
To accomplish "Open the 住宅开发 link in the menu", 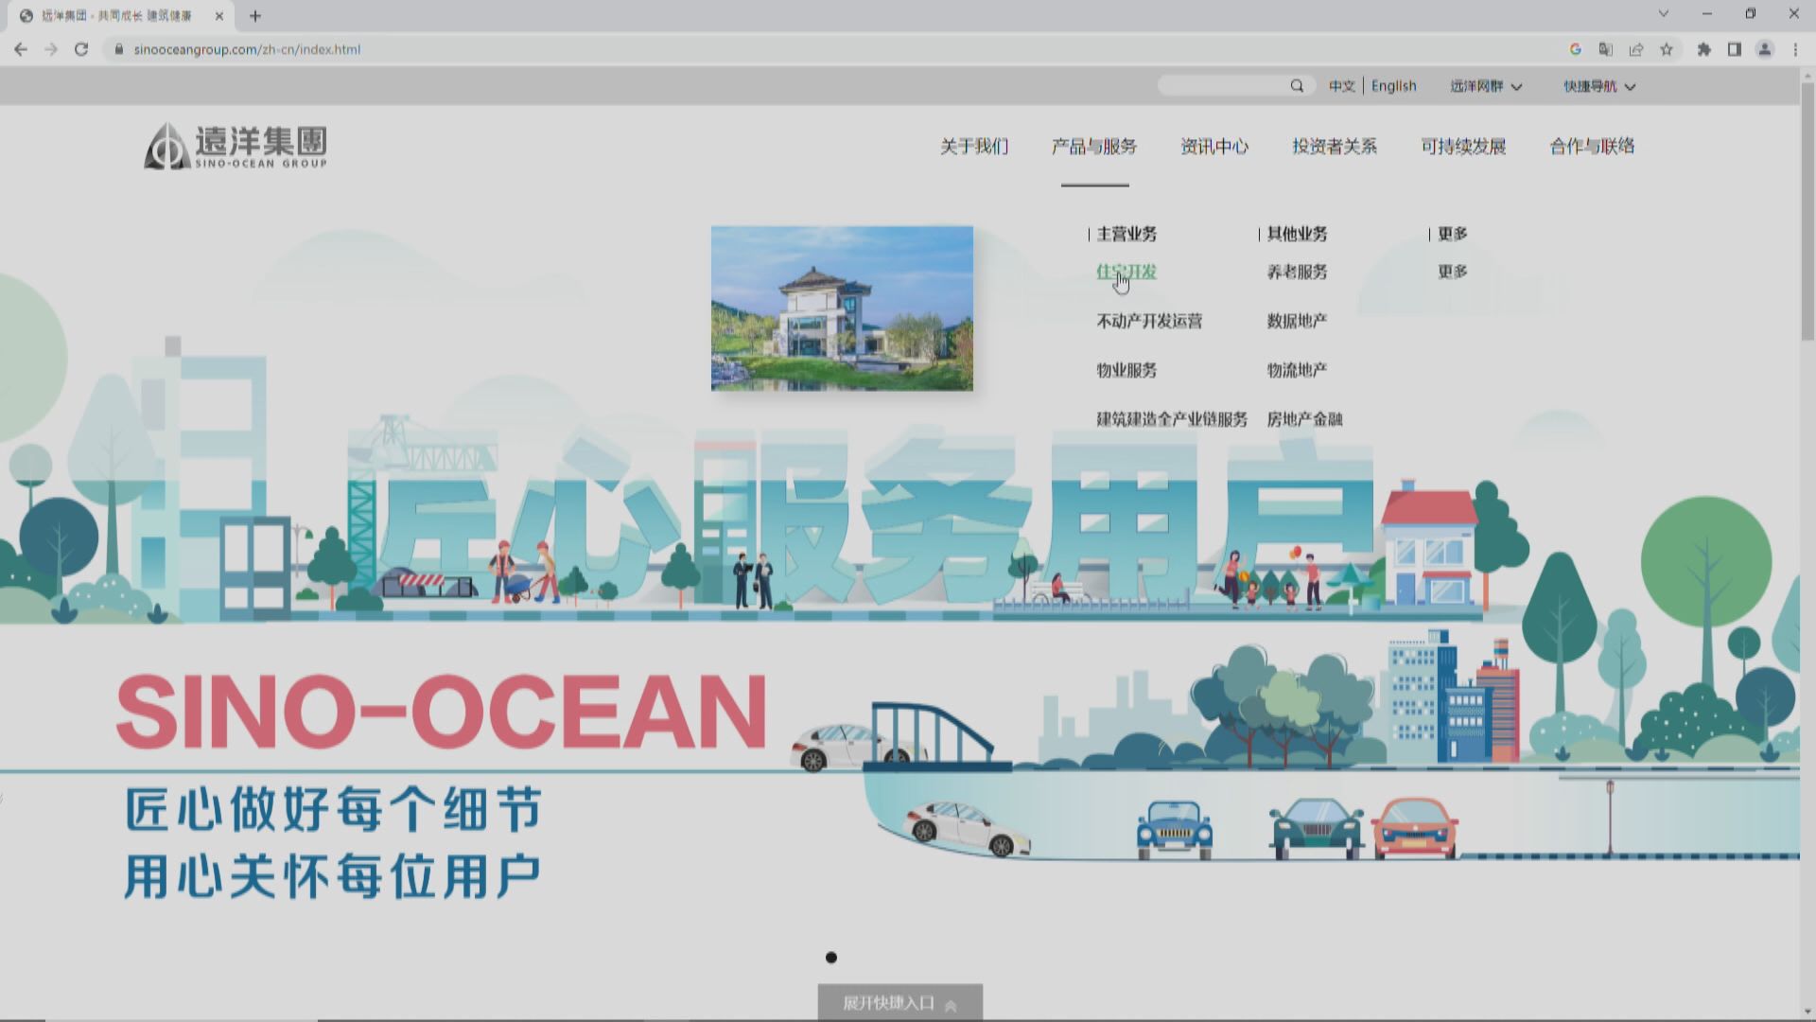I will pyautogui.click(x=1126, y=272).
